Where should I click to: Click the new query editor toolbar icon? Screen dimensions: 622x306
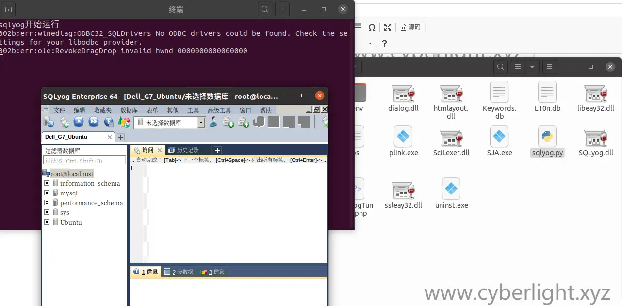tap(64, 122)
